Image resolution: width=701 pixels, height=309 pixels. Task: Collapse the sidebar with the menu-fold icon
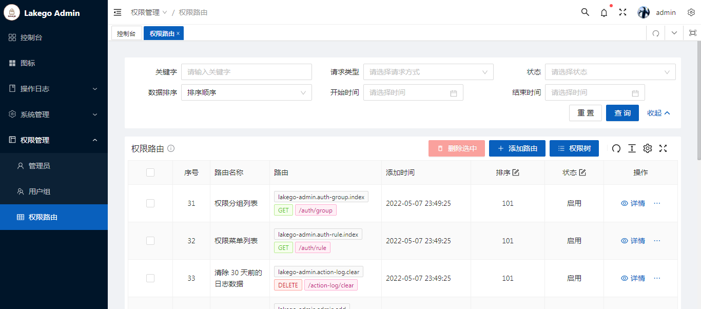point(118,12)
